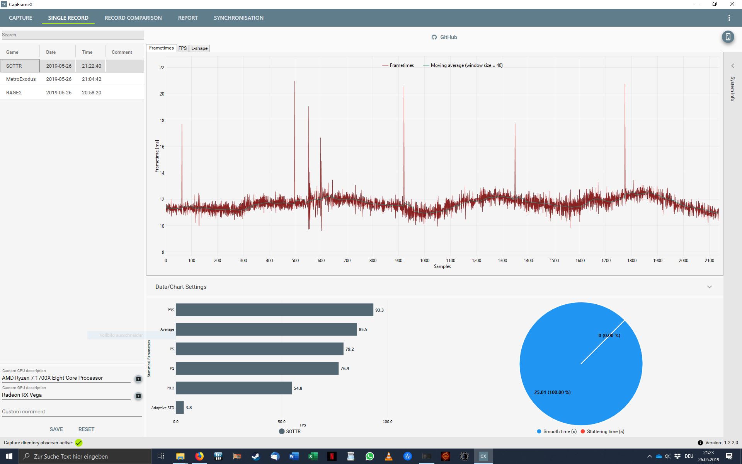
Task: Click the RESET button
Action: [86, 429]
